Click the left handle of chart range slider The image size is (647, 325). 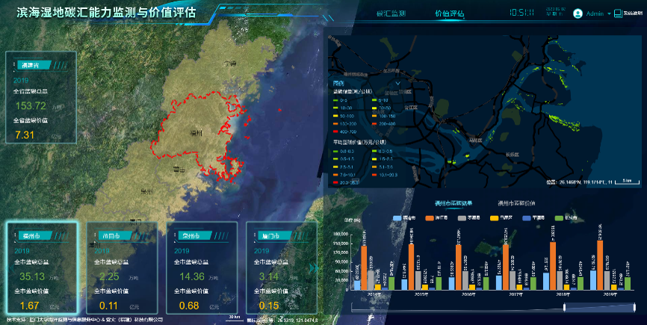564,307
